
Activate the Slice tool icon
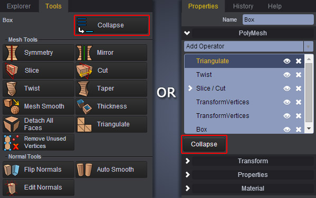pyautogui.click(x=11, y=71)
